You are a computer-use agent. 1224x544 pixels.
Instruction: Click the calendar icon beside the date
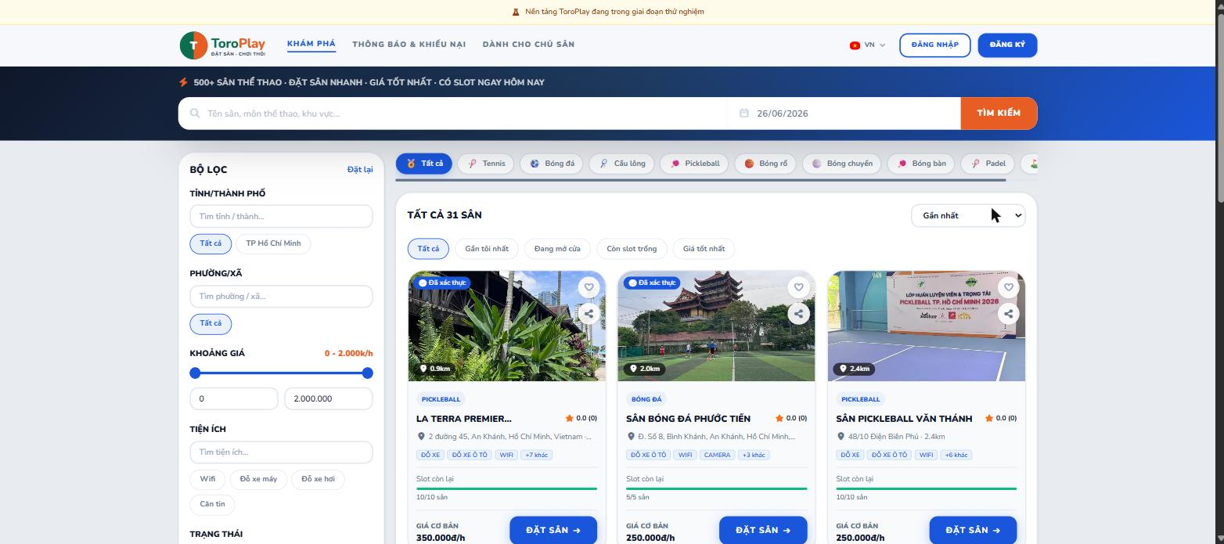[744, 113]
